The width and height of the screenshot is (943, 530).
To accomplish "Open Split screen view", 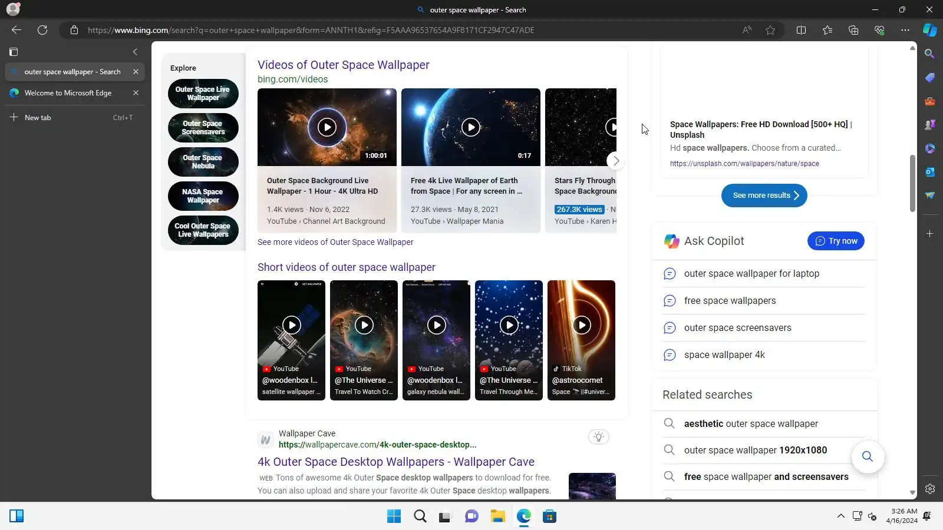I will [801, 30].
